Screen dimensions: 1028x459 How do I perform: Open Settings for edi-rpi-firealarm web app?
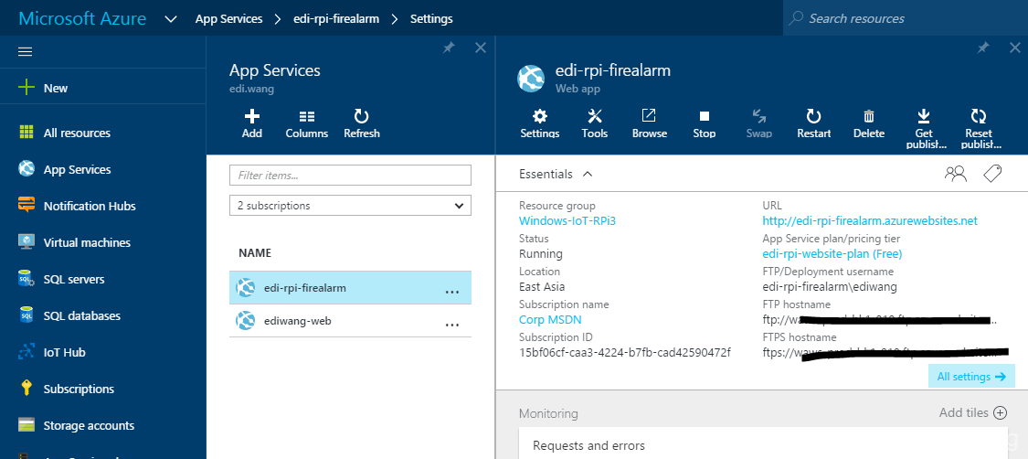pyautogui.click(x=539, y=124)
